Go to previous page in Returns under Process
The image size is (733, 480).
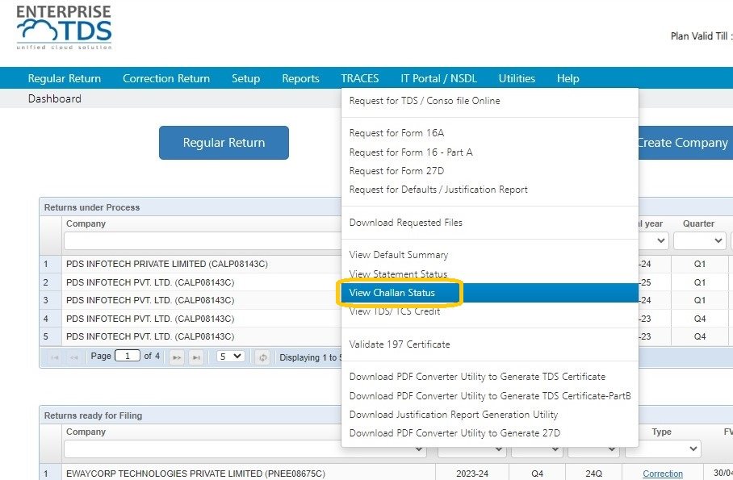coord(73,357)
